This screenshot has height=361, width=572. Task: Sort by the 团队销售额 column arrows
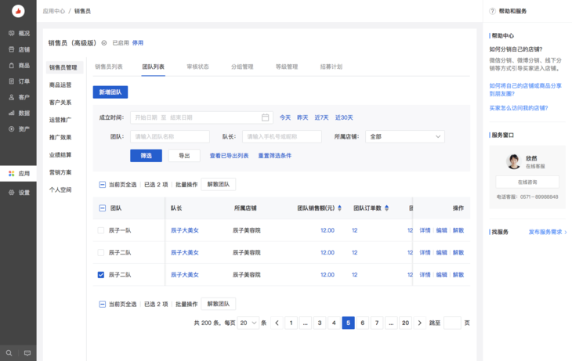339,208
